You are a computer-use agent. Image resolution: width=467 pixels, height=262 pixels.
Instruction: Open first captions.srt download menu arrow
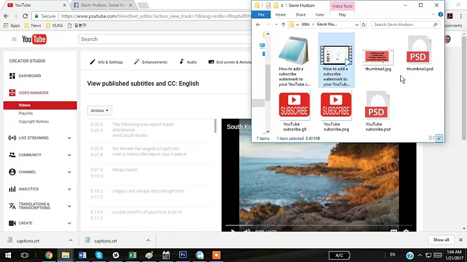pyautogui.click(x=71, y=241)
